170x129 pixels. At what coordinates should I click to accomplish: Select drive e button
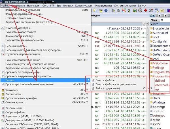[164, 16]
